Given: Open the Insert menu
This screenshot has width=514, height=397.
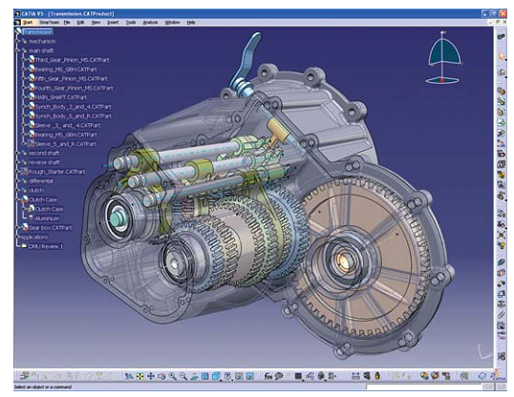Looking at the screenshot, I should point(113,23).
